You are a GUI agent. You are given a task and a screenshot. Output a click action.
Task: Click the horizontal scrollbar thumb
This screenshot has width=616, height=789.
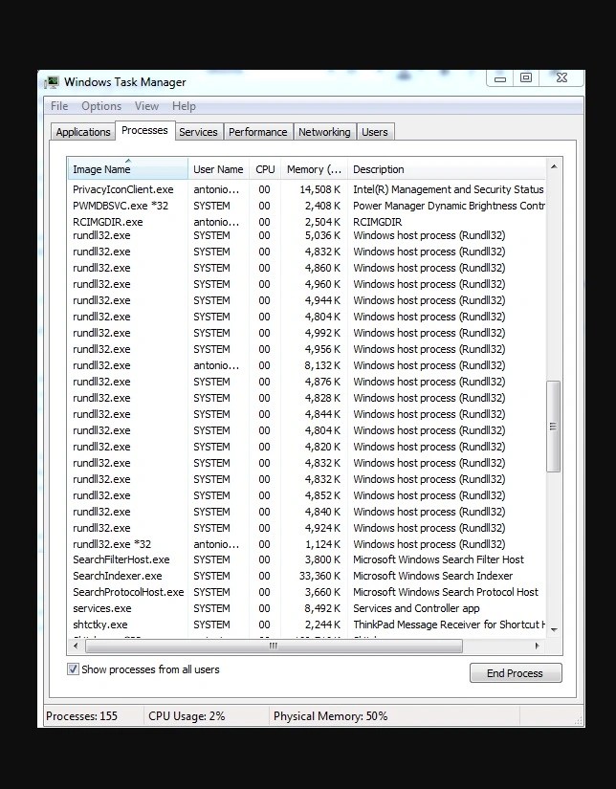(274, 646)
